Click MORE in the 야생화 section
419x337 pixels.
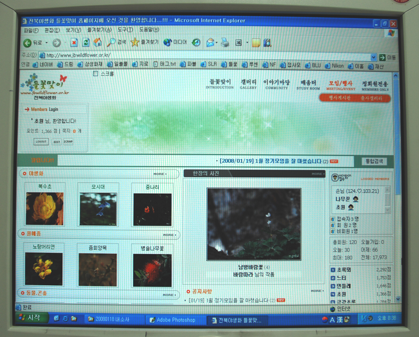pos(160,174)
